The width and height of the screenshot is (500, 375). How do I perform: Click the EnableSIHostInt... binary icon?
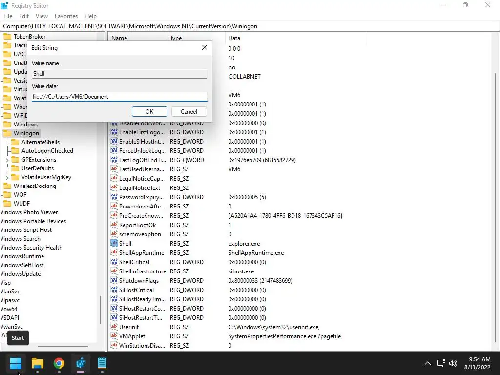pyautogui.click(x=114, y=141)
